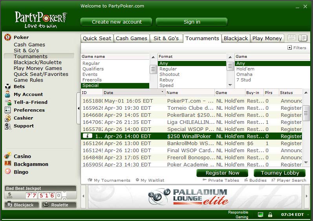Sort by Buy-in column header
This screenshot has height=221, width=313.
254,92
